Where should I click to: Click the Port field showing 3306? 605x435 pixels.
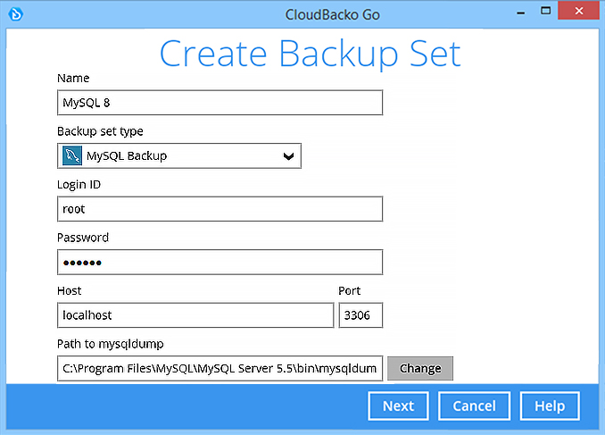(361, 315)
